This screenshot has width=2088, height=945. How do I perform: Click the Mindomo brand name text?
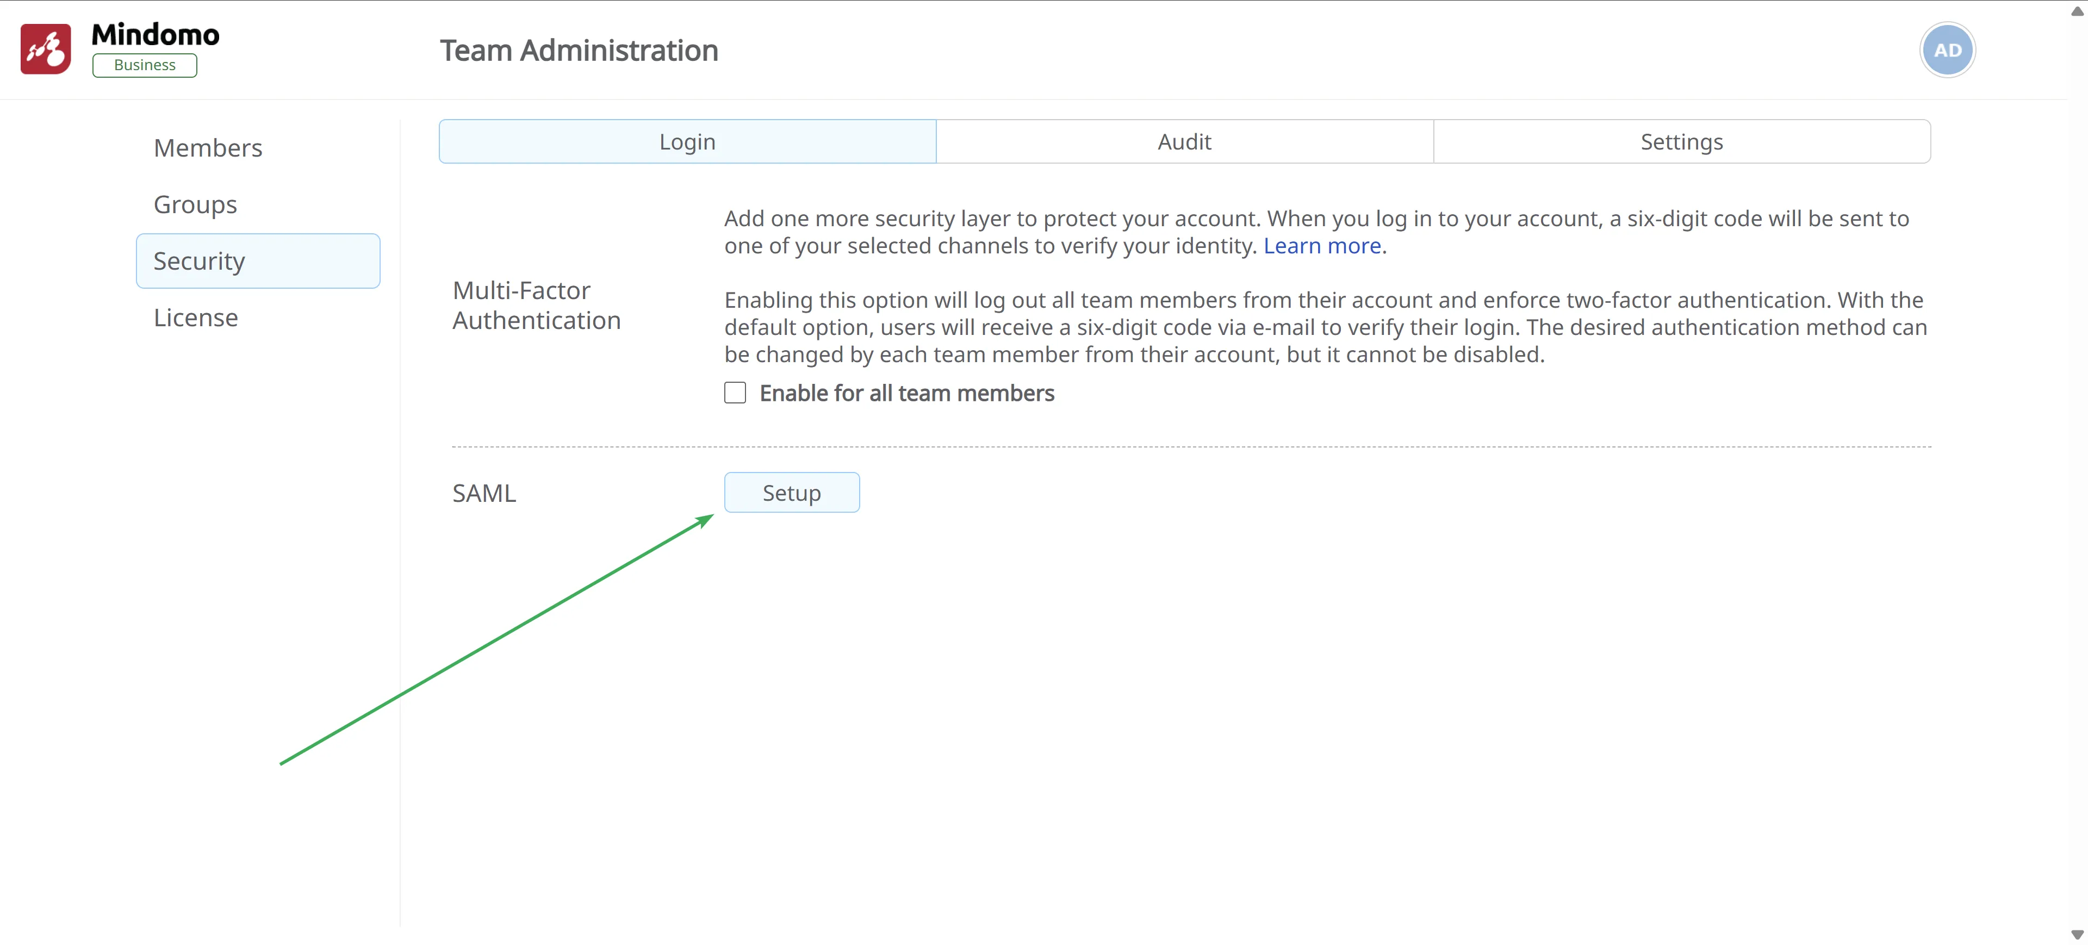[x=155, y=34]
